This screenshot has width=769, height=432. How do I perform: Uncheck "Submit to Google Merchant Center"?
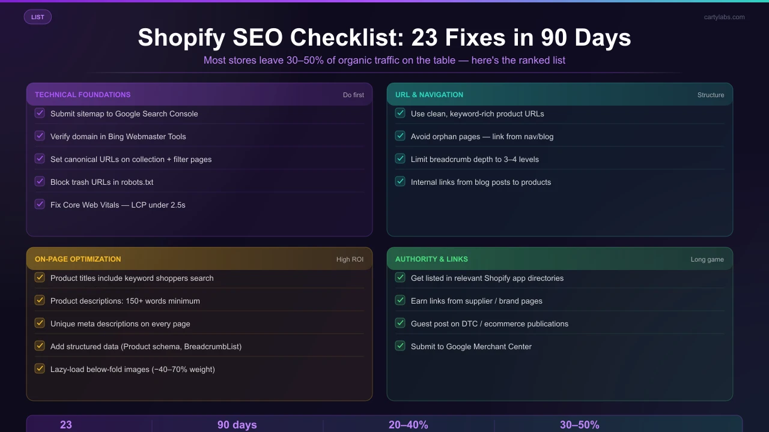click(x=400, y=346)
